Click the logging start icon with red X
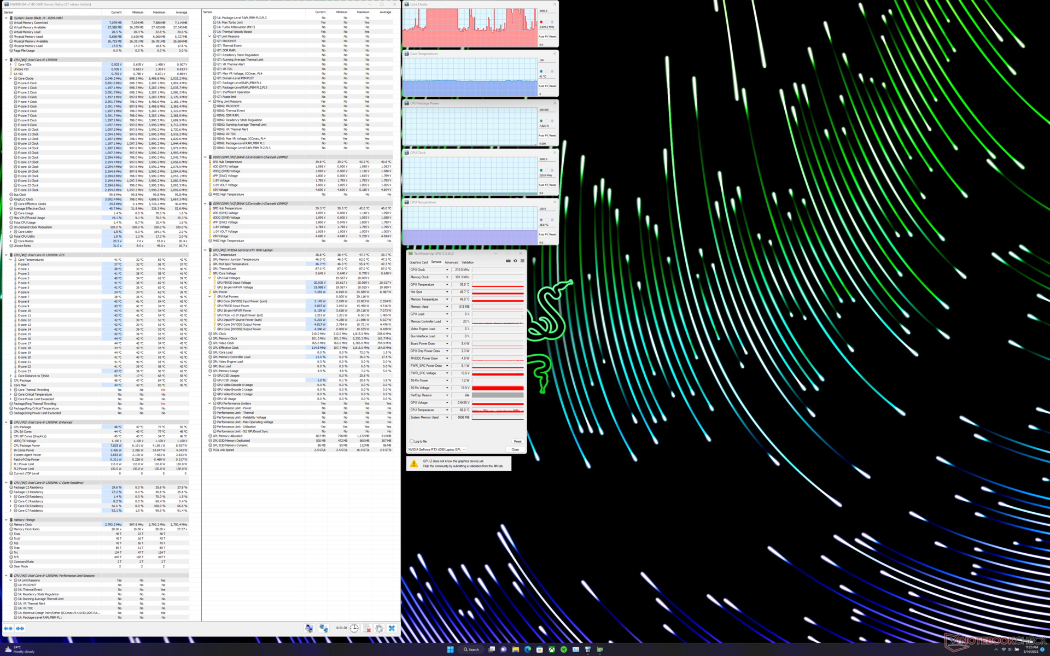 367,628
